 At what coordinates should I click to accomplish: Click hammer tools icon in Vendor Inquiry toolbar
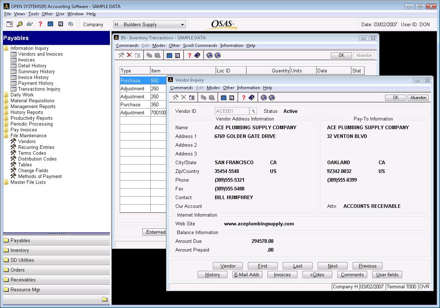point(175,98)
